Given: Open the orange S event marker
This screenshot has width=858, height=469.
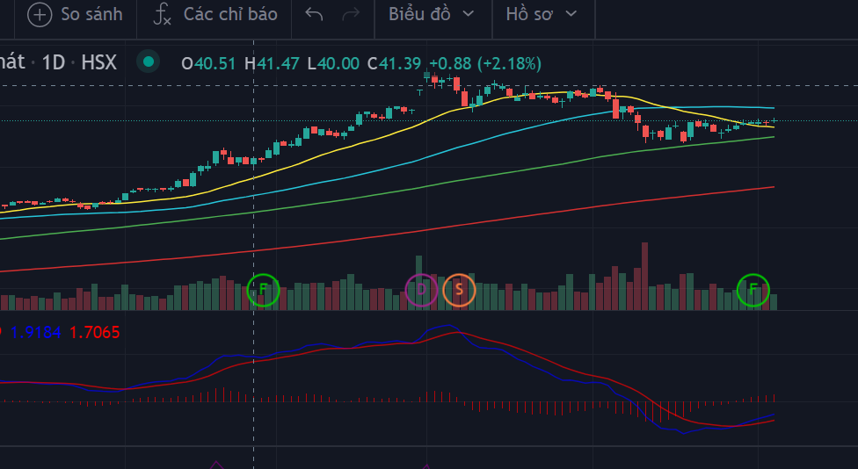Looking at the screenshot, I should click(x=459, y=289).
